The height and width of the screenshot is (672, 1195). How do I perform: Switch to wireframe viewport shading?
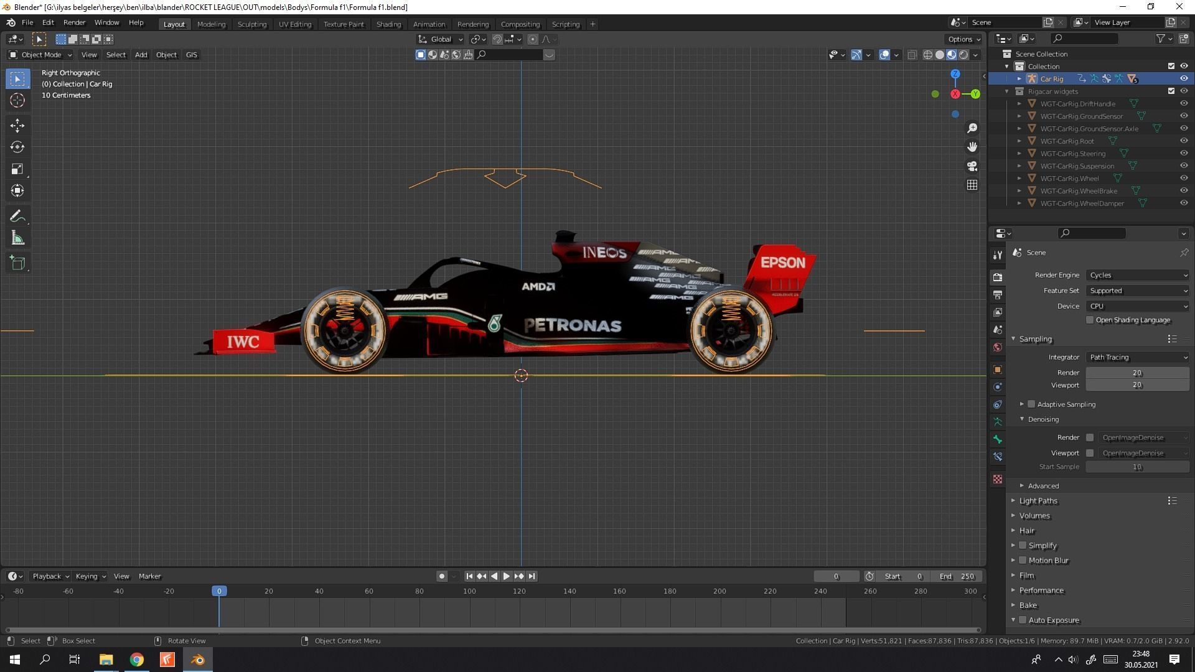point(928,55)
